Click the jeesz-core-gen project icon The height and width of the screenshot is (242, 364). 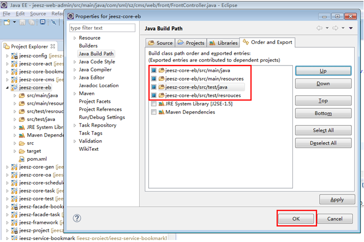[x=14, y=167]
